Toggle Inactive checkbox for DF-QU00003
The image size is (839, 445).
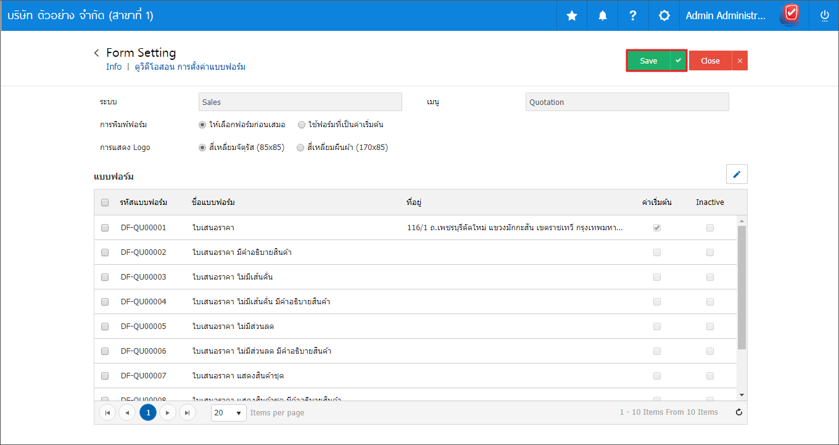coord(710,277)
